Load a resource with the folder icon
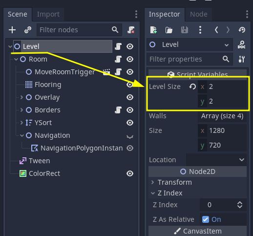This screenshot has width=253, height=236. pyautogui.click(x=169, y=30)
